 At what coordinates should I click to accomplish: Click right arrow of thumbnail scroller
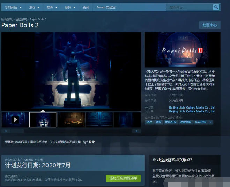136,131
